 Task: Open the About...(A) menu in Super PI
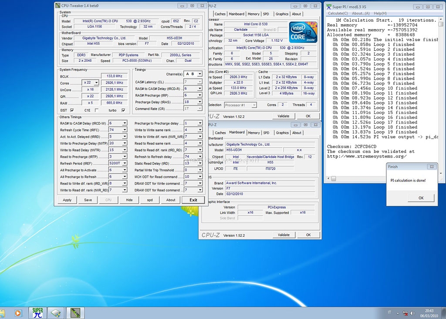coord(361,13)
